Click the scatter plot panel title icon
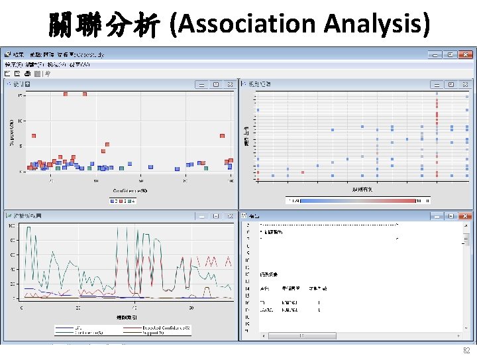This screenshot has height=358, width=477. [x=9, y=84]
